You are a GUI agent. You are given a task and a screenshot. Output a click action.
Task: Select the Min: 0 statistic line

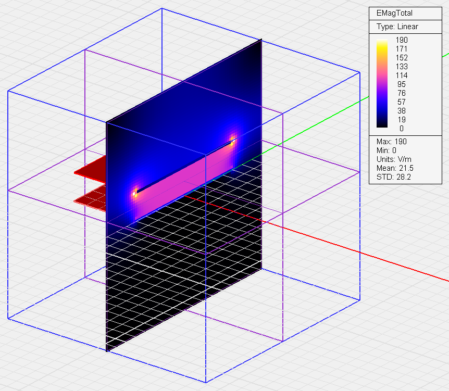pyautogui.click(x=388, y=150)
